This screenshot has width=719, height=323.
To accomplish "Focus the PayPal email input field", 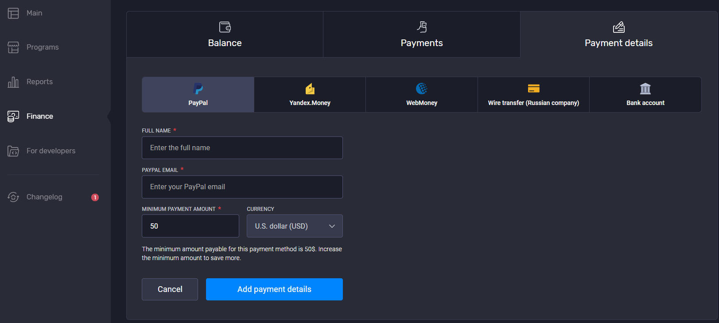I will coord(242,187).
